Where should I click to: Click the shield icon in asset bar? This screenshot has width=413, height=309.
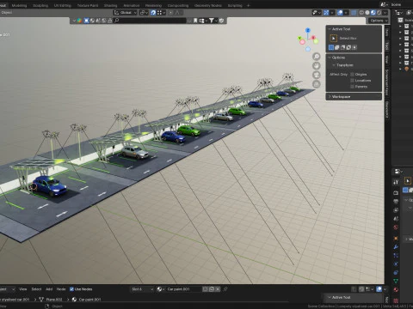(221, 21)
